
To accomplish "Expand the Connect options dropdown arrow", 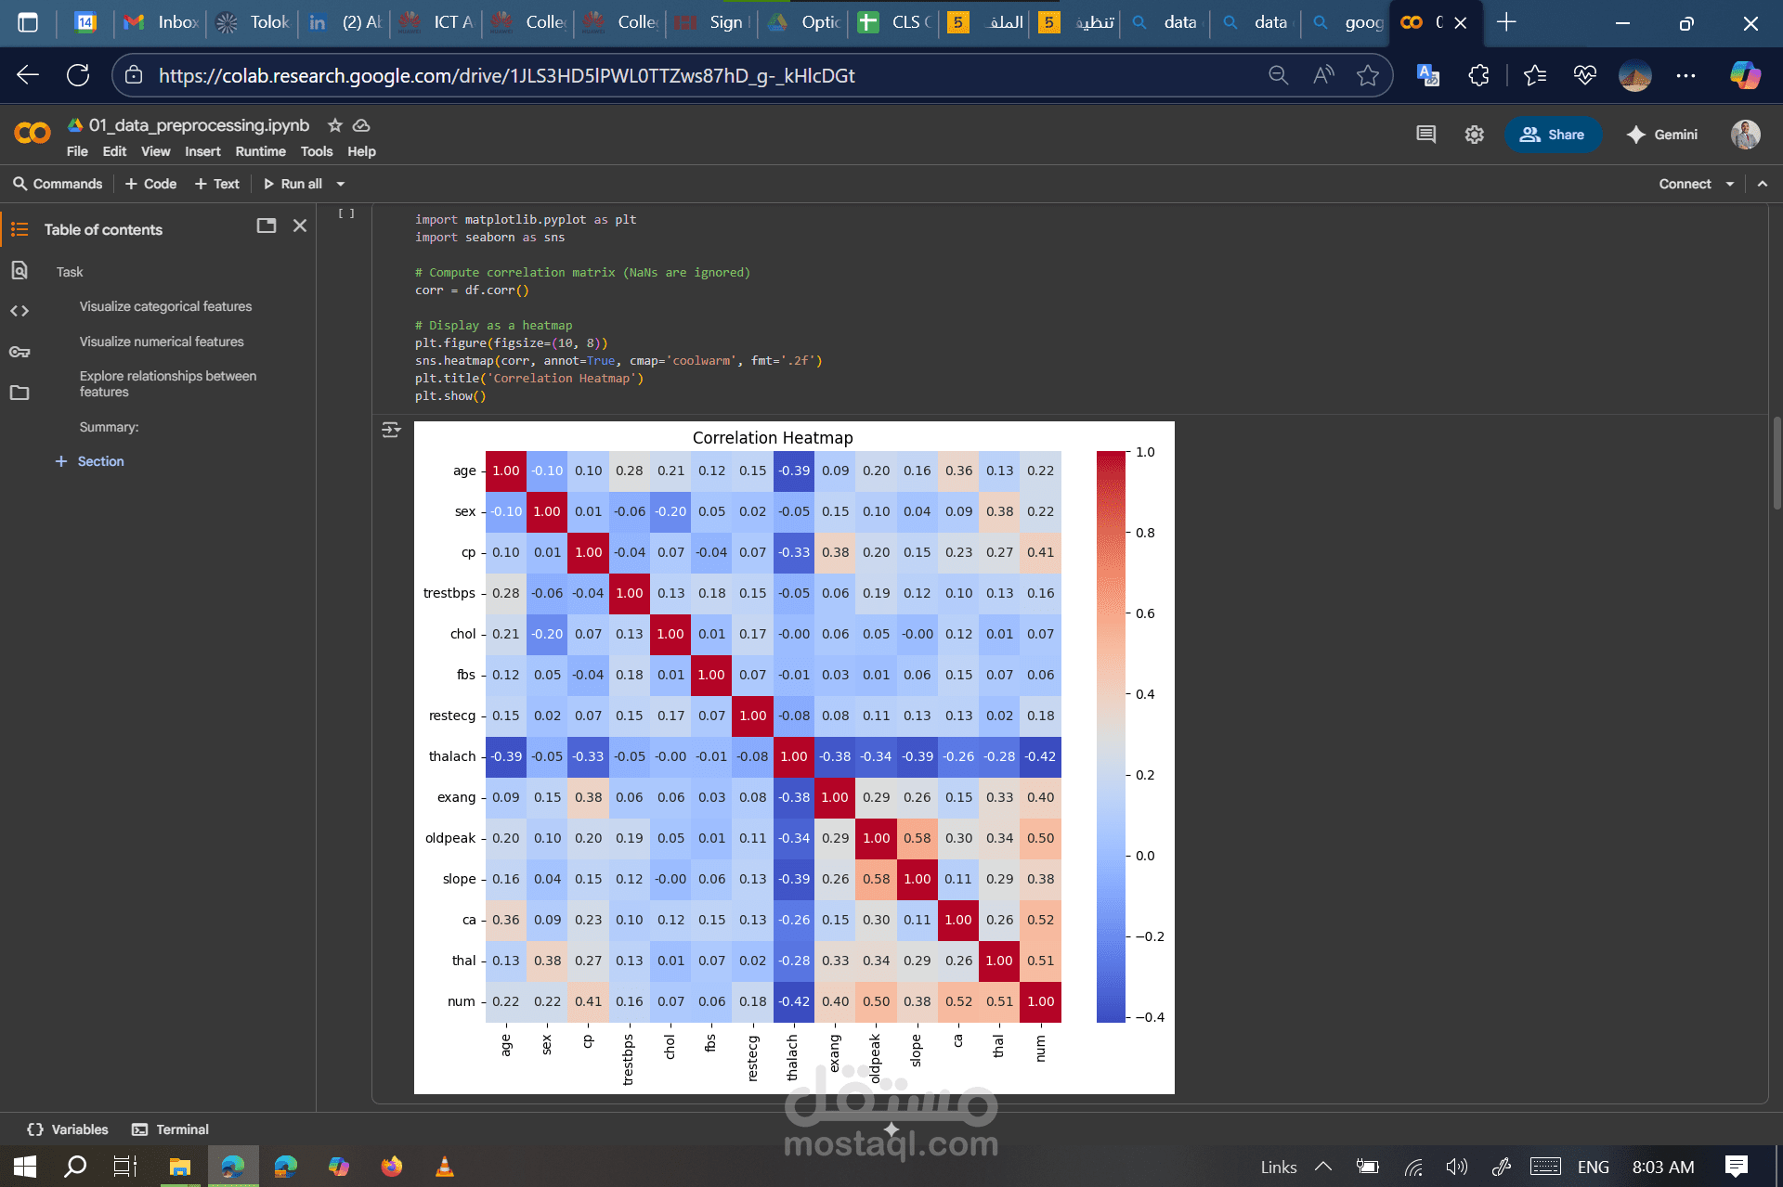I will [x=1730, y=184].
